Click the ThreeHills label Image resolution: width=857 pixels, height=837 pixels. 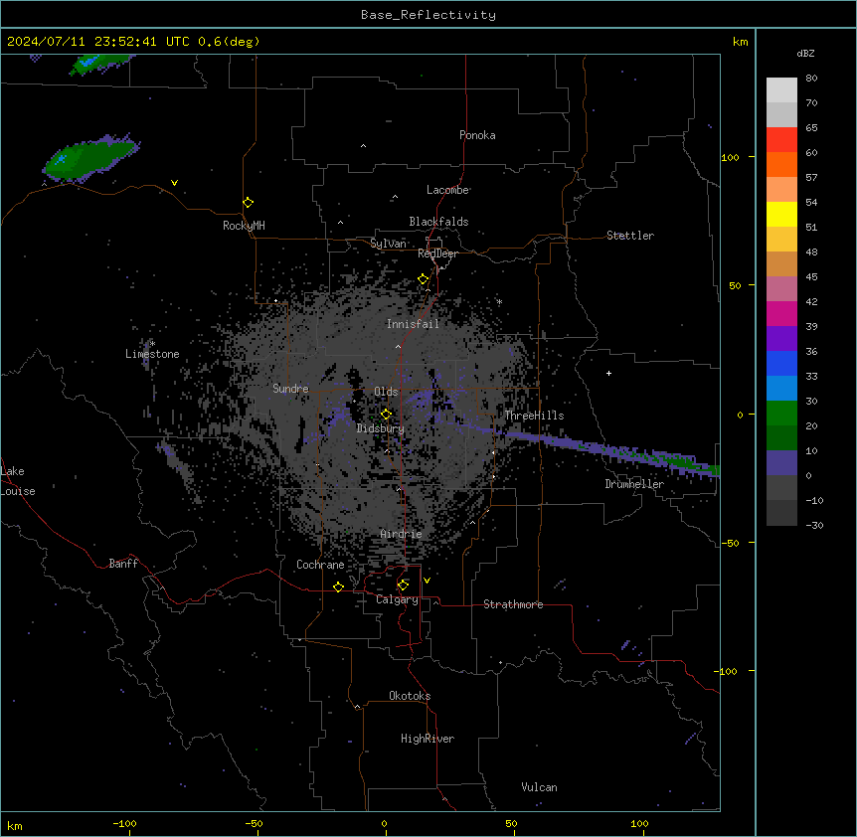point(534,416)
